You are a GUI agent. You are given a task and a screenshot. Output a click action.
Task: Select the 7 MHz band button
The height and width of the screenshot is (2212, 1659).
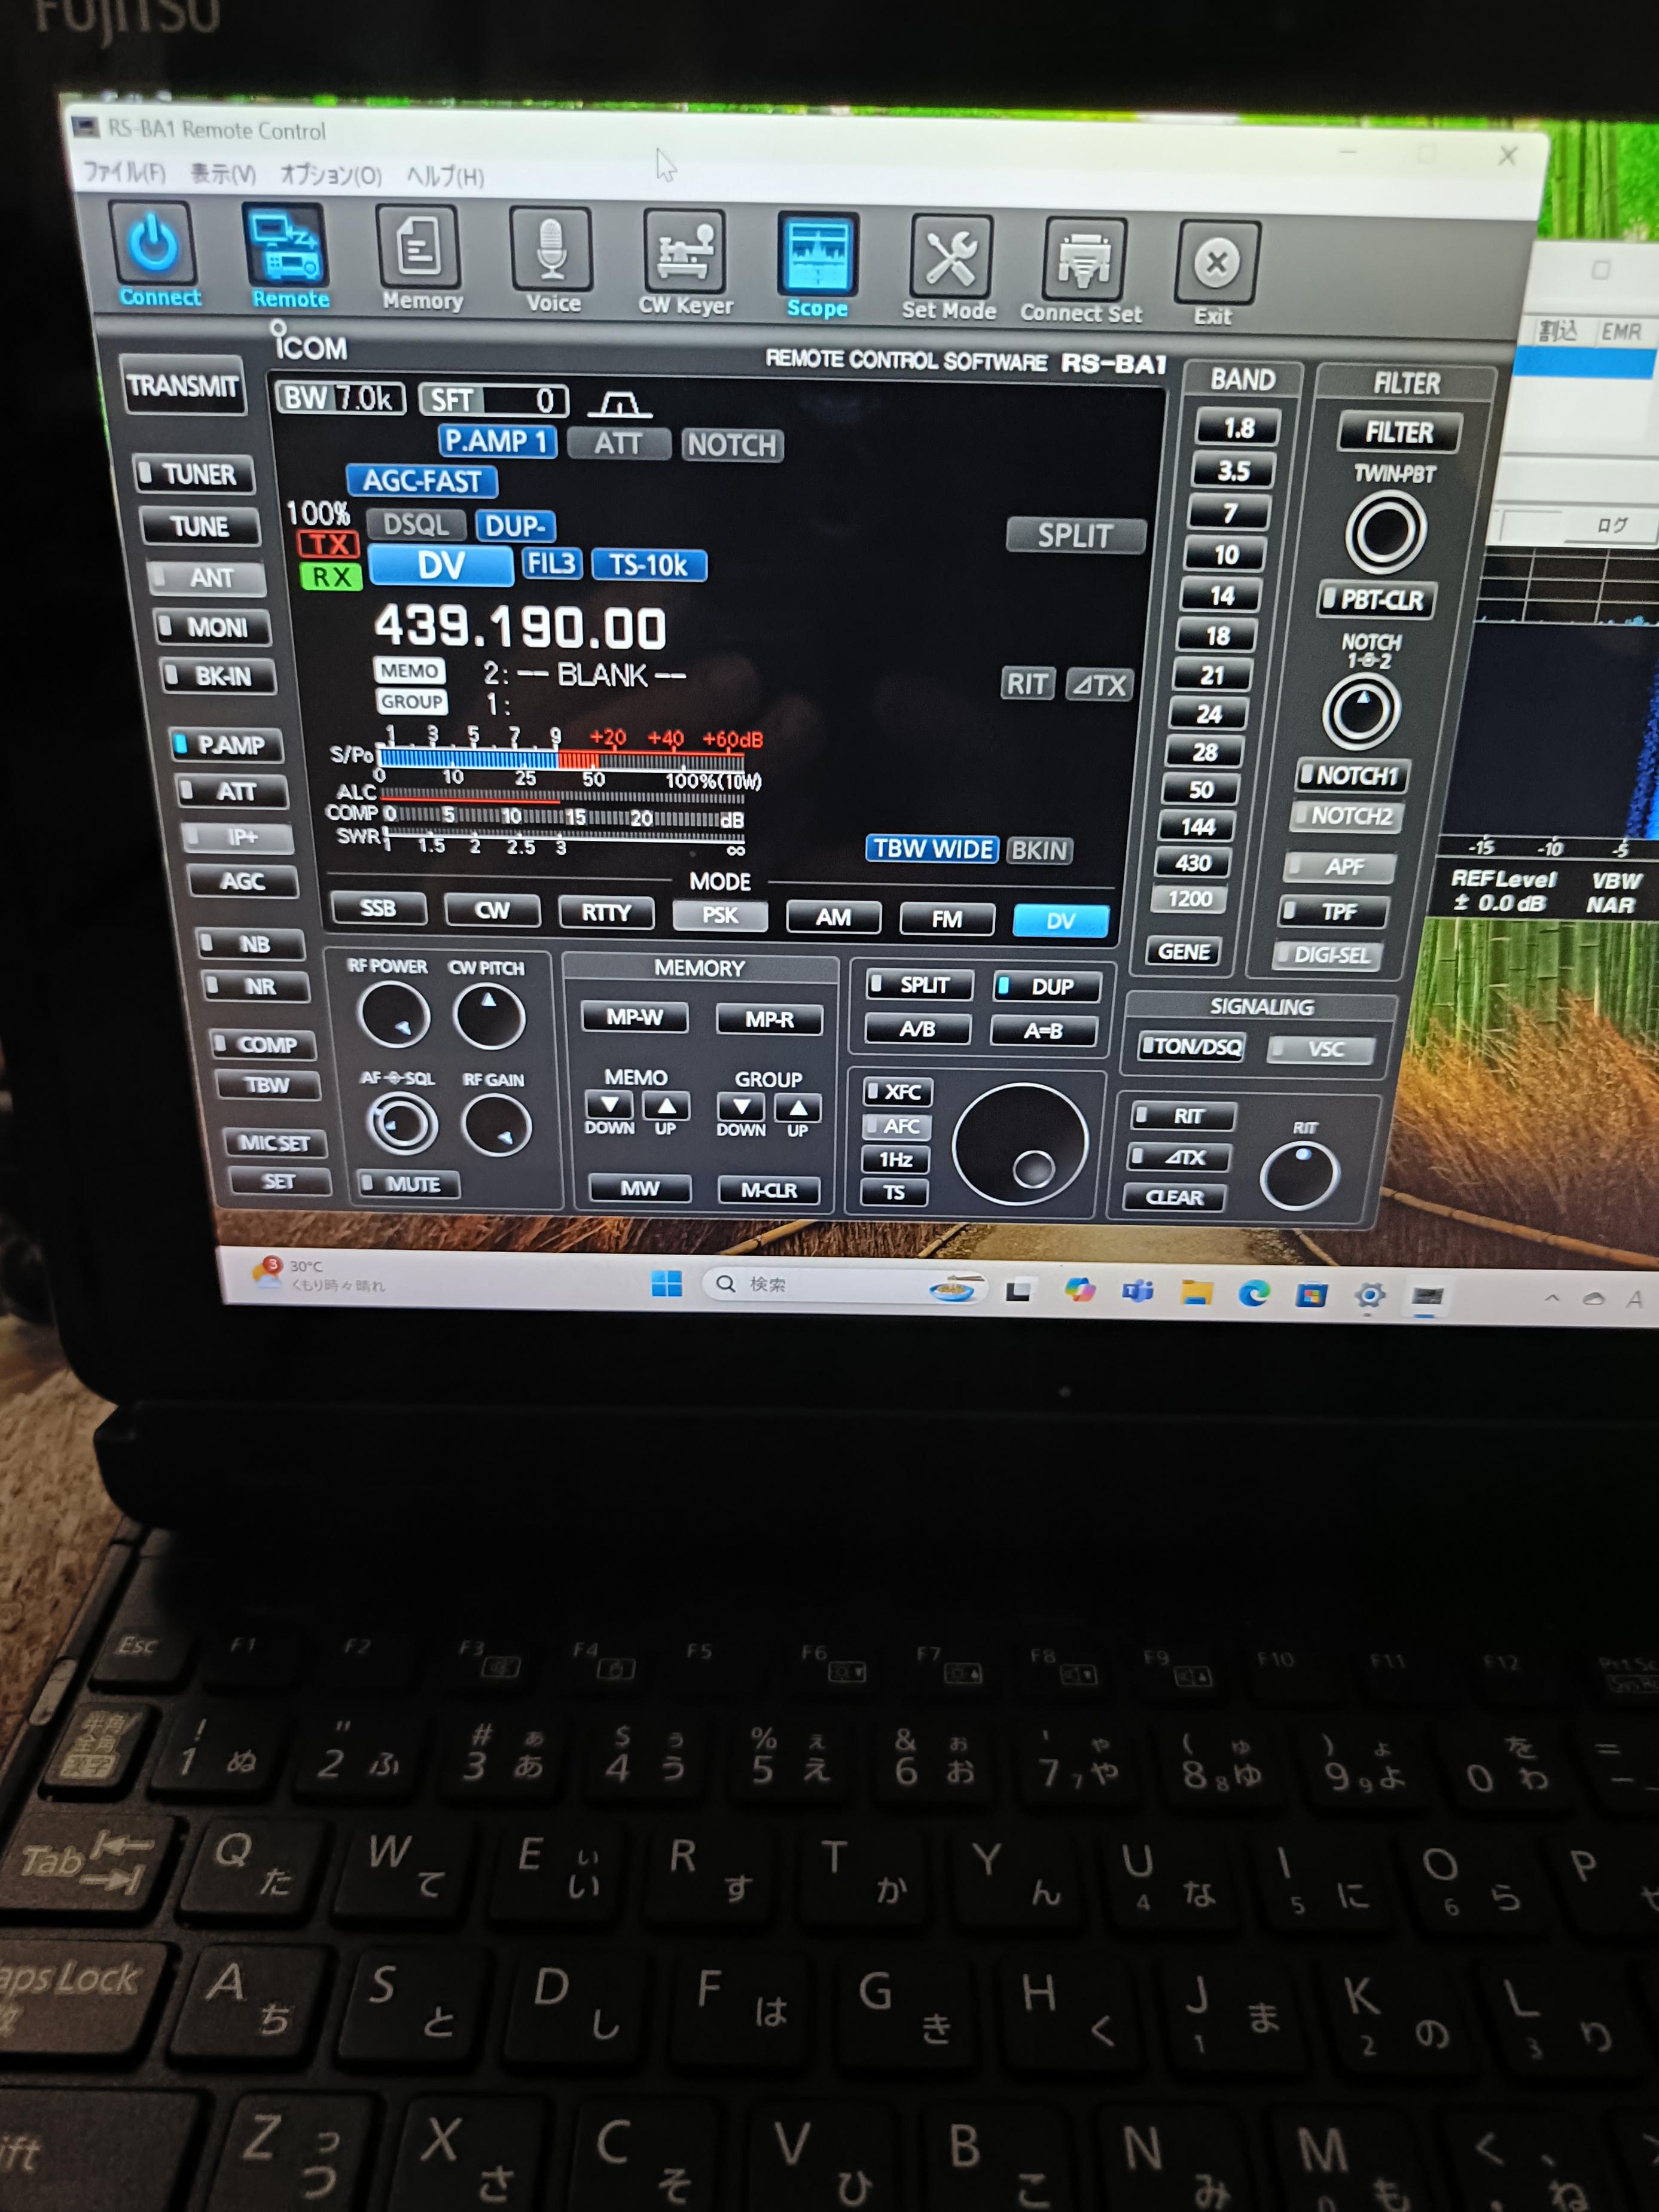point(1229,512)
